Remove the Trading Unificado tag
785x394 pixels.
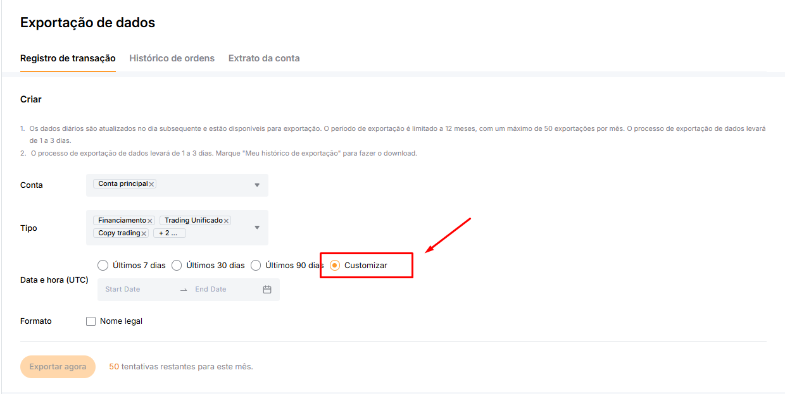point(226,221)
